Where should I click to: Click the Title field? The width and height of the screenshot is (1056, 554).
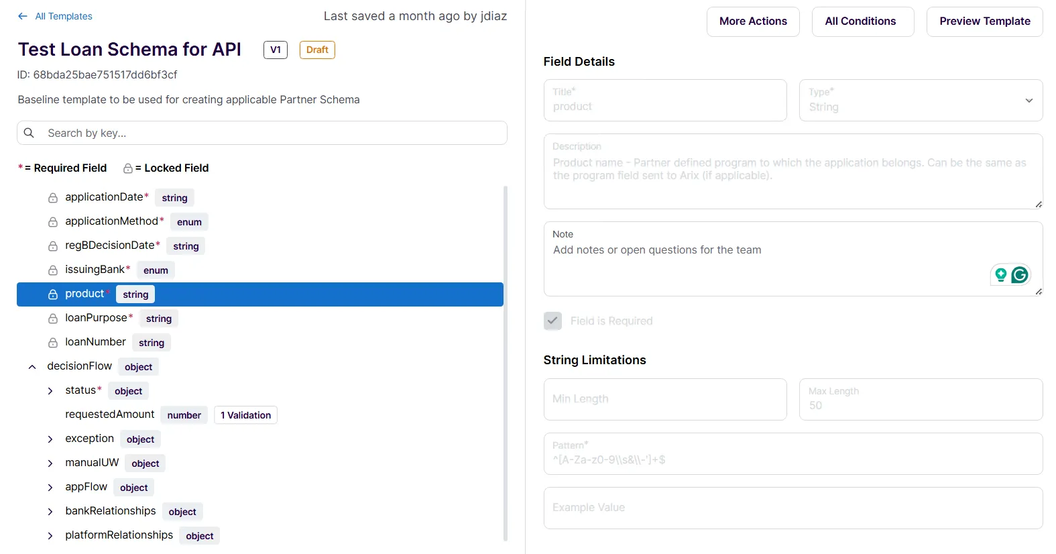tap(665, 101)
